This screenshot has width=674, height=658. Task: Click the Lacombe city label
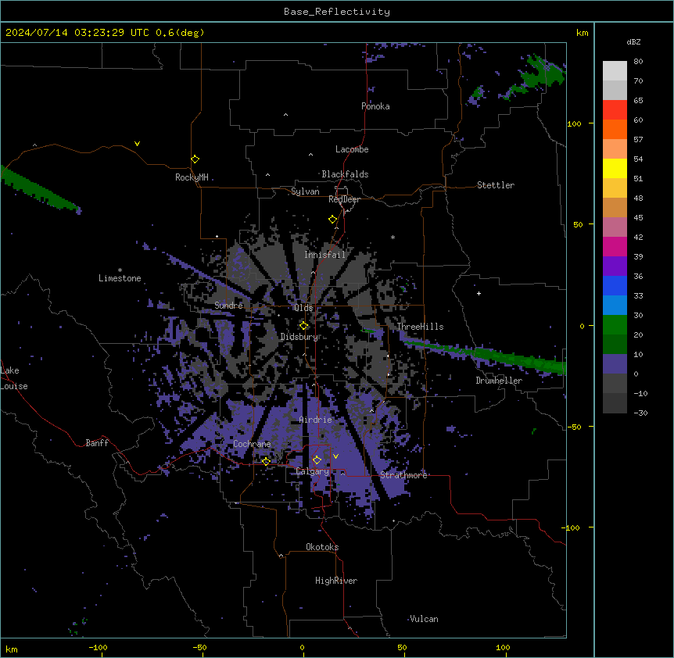(352, 149)
